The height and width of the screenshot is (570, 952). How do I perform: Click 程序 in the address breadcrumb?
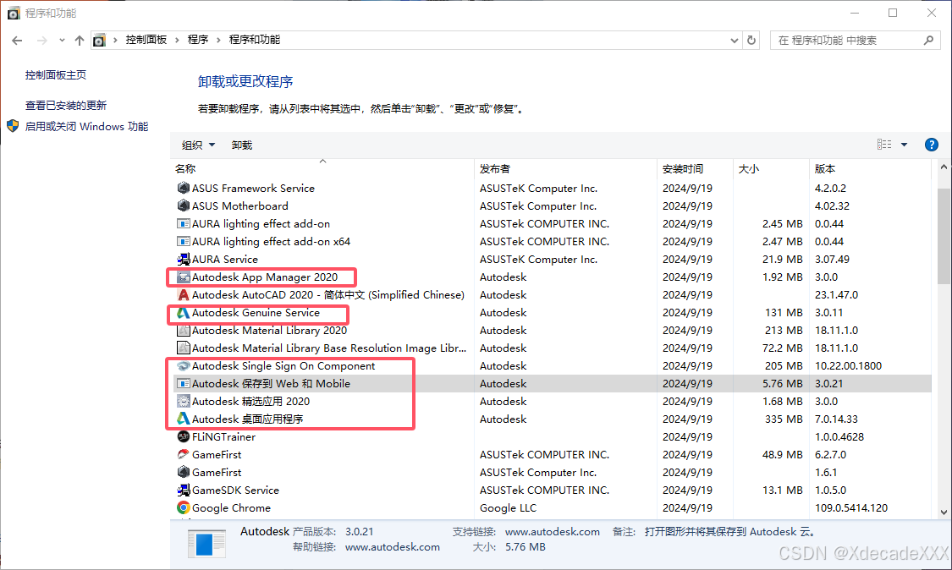pyautogui.click(x=198, y=40)
